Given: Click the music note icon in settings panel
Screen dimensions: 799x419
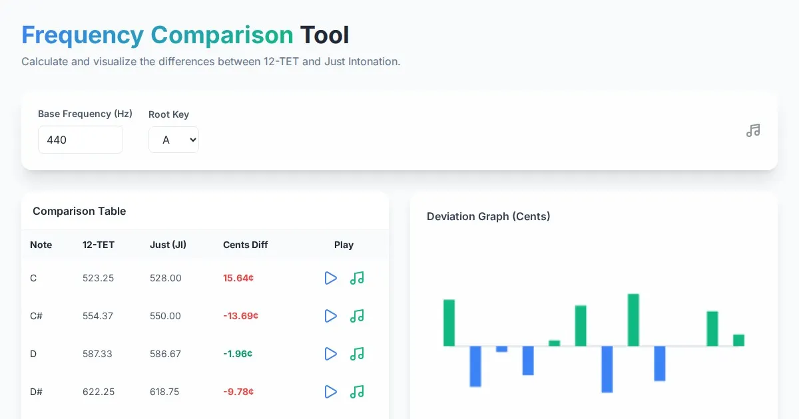Looking at the screenshot, I should click(x=753, y=130).
